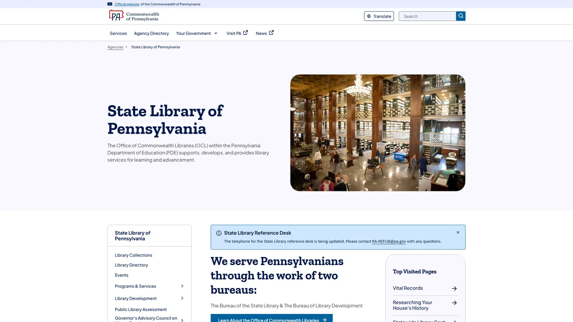Open Vital Records top visited page
Viewport: 573px width, 322px height.
408,288
